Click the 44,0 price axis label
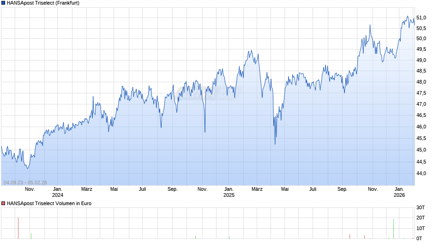Screen dimensions: 434x243 point(421,173)
